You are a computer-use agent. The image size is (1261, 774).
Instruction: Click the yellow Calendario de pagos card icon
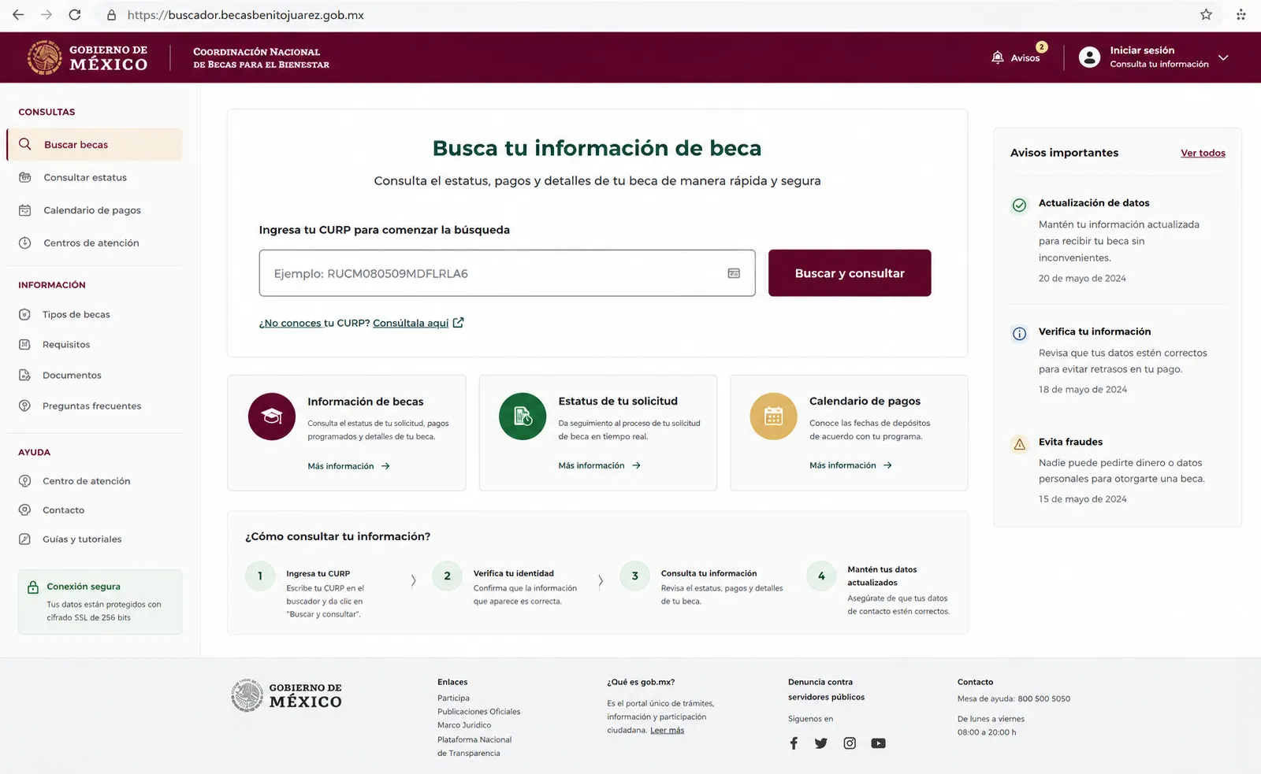coord(773,417)
